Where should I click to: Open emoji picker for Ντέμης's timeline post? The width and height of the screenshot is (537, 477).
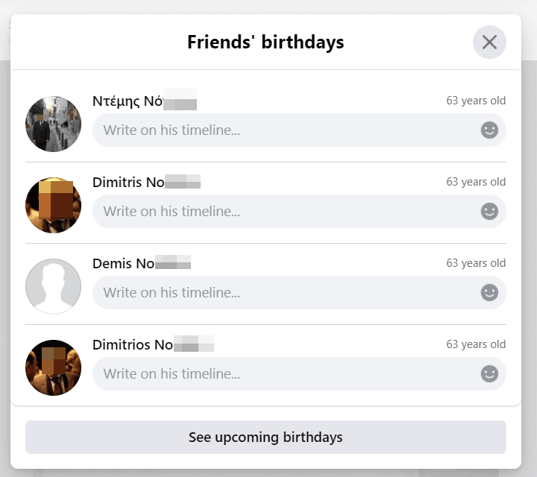coord(489,130)
